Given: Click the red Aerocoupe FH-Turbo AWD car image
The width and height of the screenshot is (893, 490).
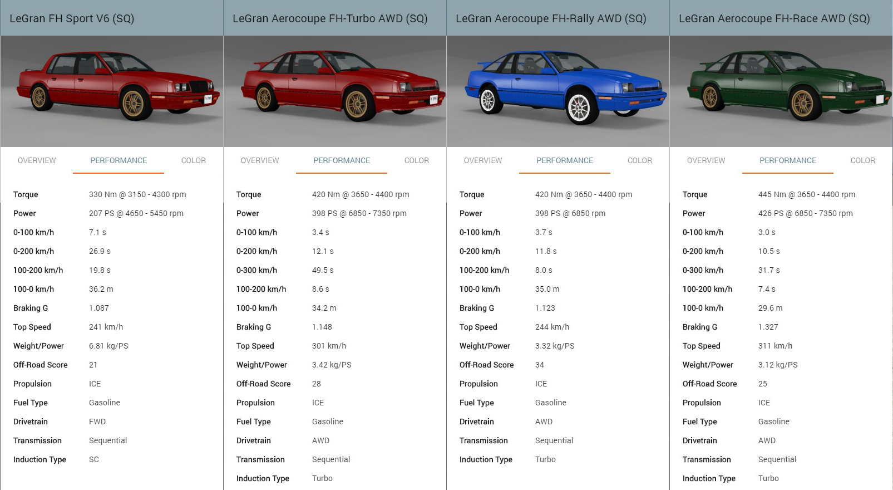Looking at the screenshot, I should (335, 91).
